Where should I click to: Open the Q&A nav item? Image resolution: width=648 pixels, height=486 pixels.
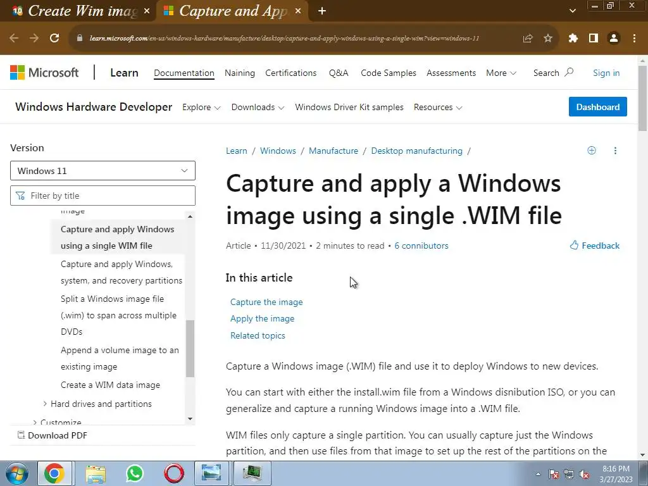(x=339, y=73)
